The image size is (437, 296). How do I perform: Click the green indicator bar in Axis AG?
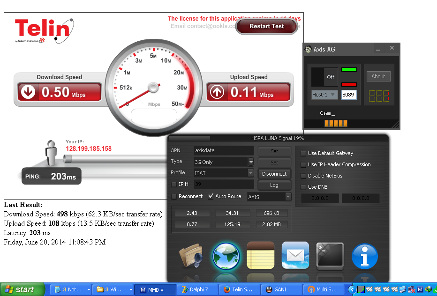coord(349,70)
